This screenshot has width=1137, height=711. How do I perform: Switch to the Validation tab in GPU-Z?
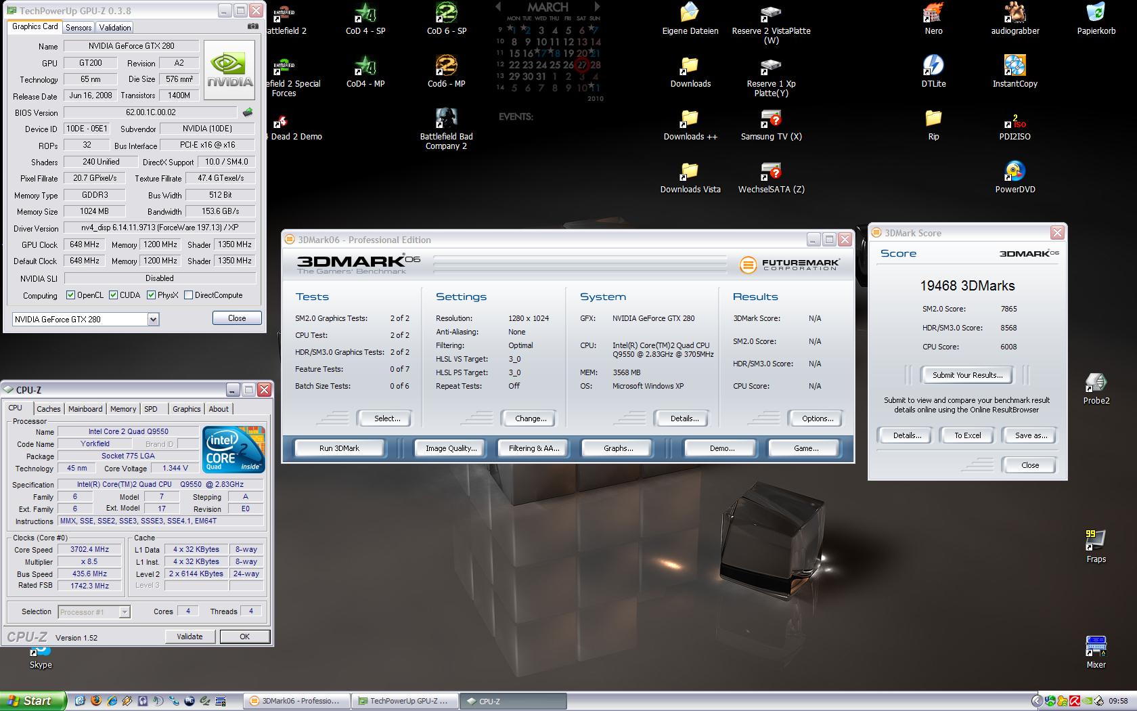pos(115,28)
